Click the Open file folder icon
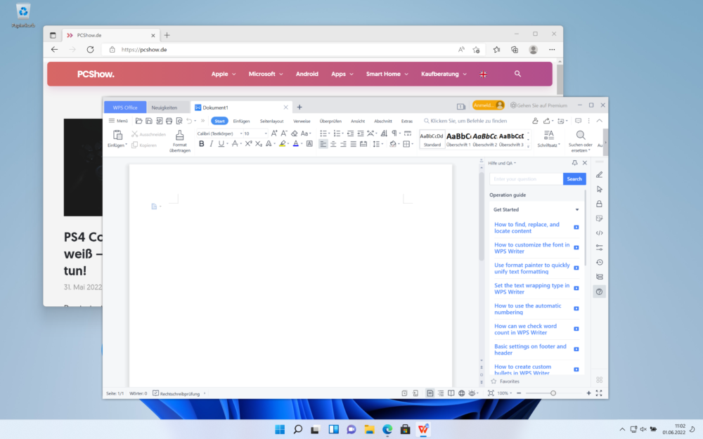This screenshot has width=703, height=439. point(139,121)
